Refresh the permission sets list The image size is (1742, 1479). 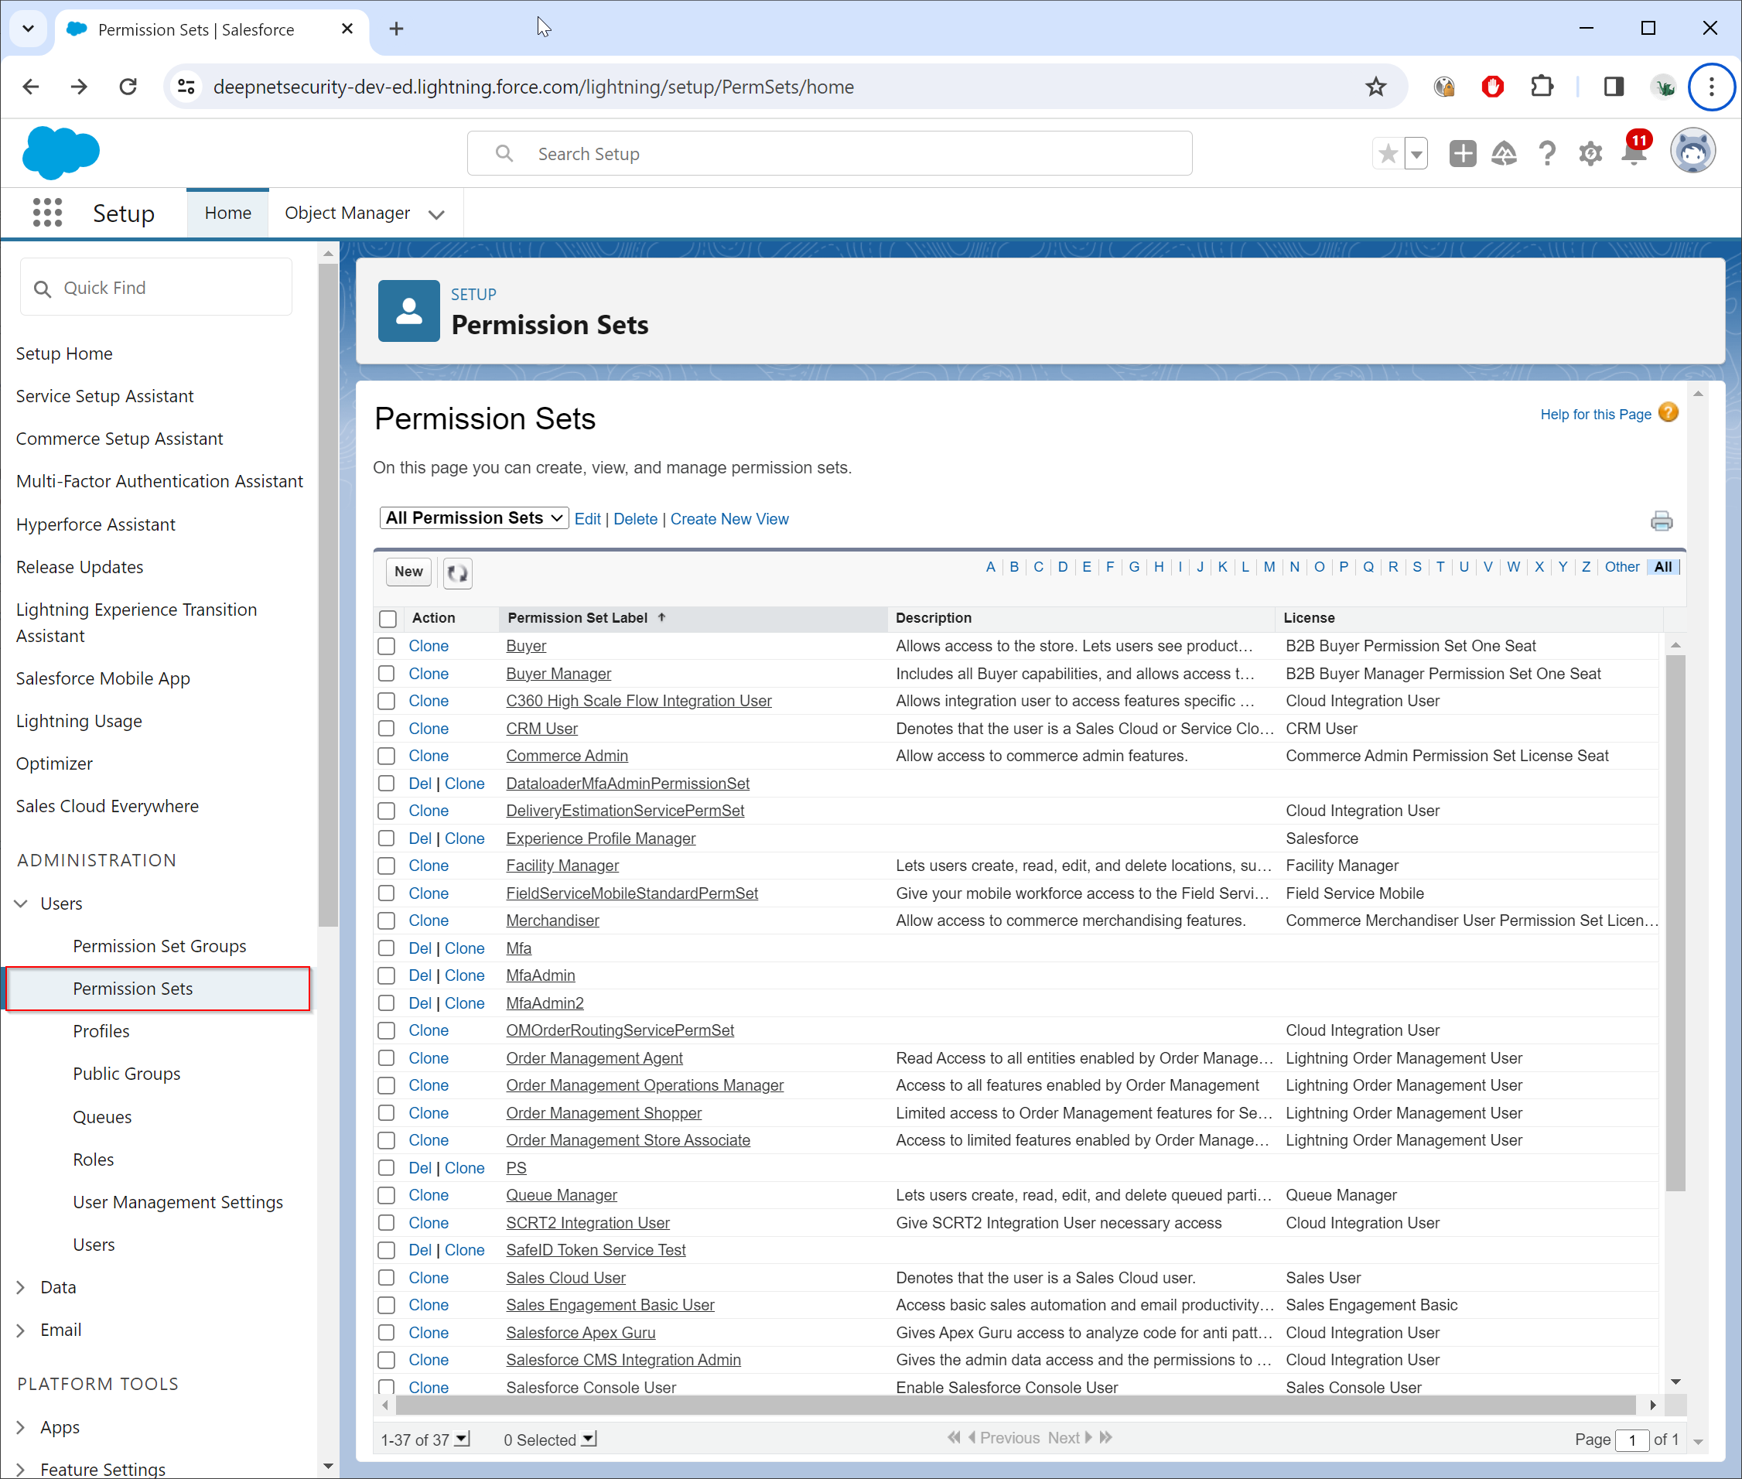click(x=457, y=572)
